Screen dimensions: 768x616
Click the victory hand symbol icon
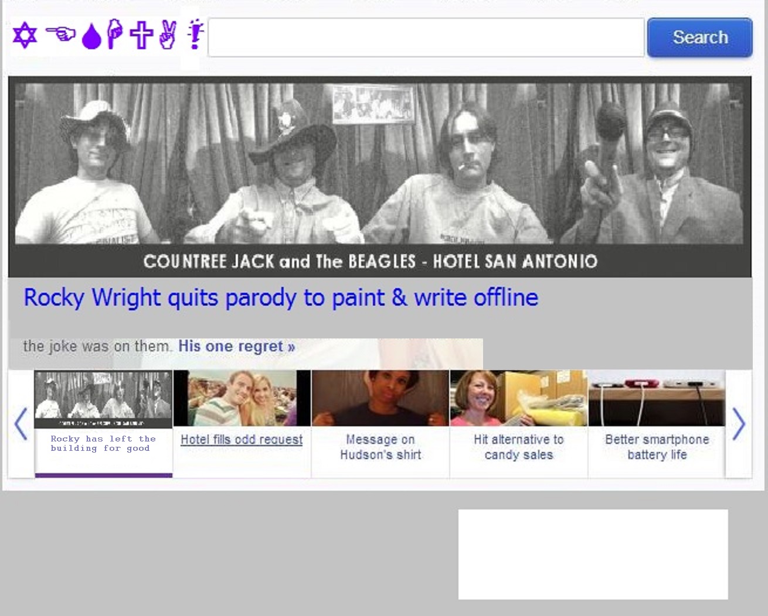(168, 35)
